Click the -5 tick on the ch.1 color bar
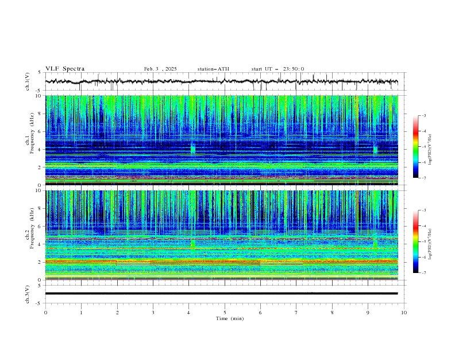Viewport: 455px width, 351px height. (x=423, y=147)
